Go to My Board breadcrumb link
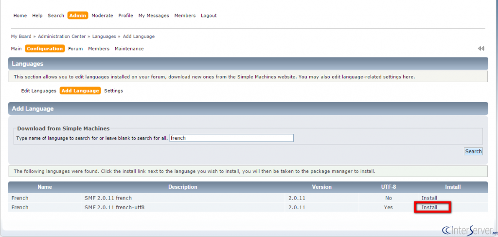 click(21, 36)
